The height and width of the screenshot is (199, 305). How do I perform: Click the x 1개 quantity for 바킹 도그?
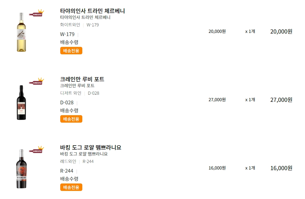click(250, 168)
